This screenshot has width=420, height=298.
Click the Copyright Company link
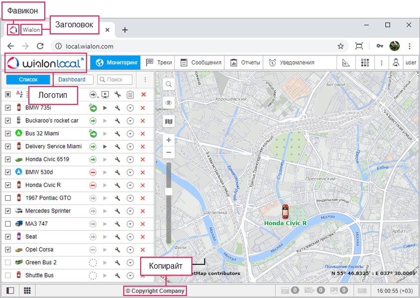pos(155,291)
